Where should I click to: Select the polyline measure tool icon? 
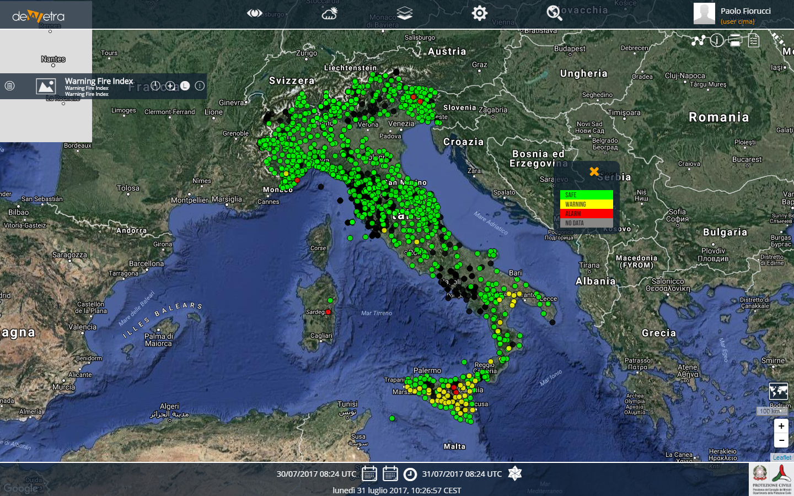tap(699, 40)
